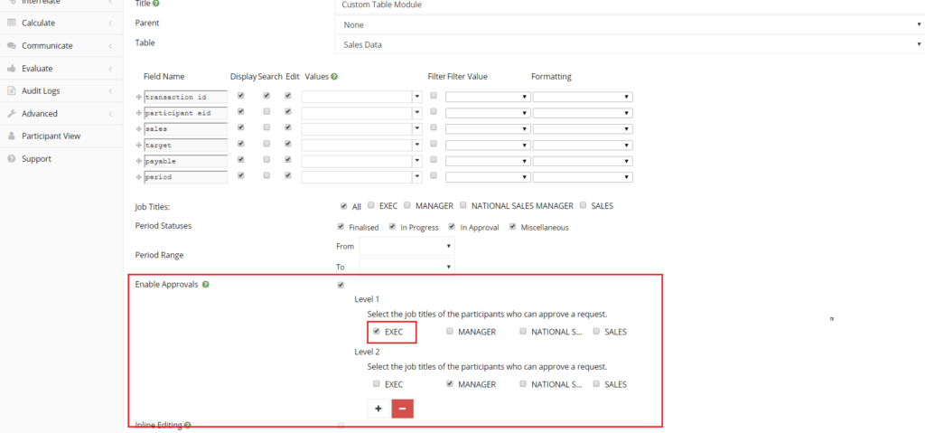Uncheck Edit for sales field
The width and height of the screenshot is (925, 433).
pyautogui.click(x=288, y=127)
